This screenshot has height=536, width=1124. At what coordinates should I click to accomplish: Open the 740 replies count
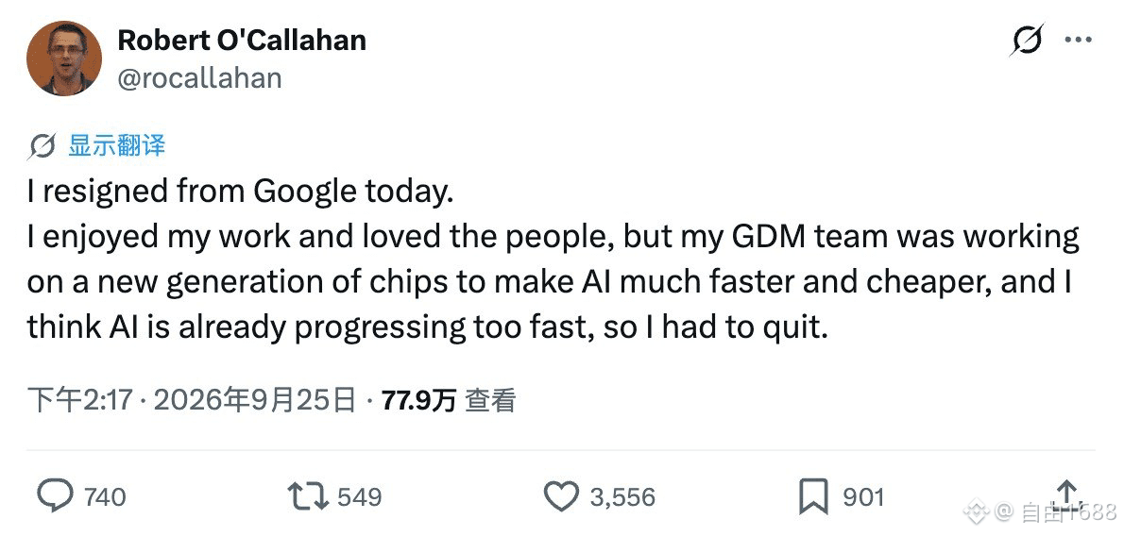coord(105,496)
